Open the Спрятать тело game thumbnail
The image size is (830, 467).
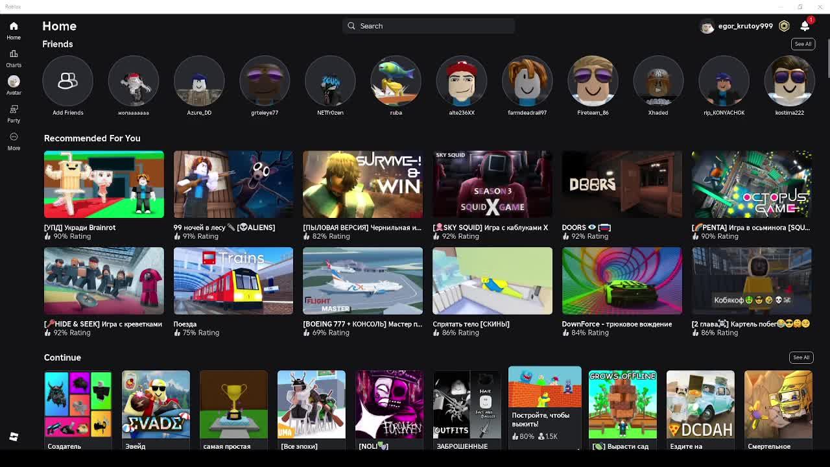tap(492, 281)
